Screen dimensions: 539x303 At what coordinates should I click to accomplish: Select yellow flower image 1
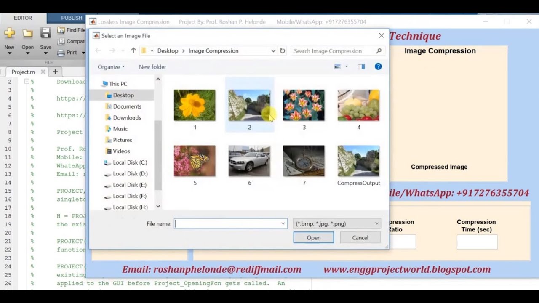pos(195,105)
